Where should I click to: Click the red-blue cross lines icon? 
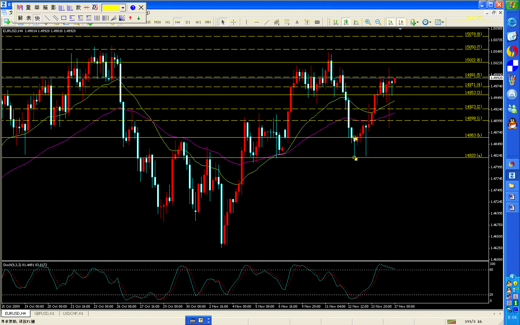[x=87, y=8]
